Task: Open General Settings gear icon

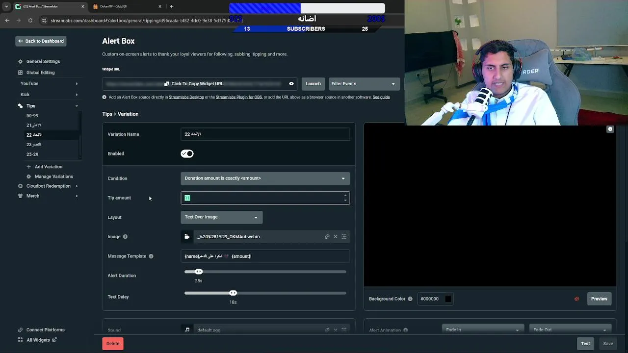Action: pos(20,62)
